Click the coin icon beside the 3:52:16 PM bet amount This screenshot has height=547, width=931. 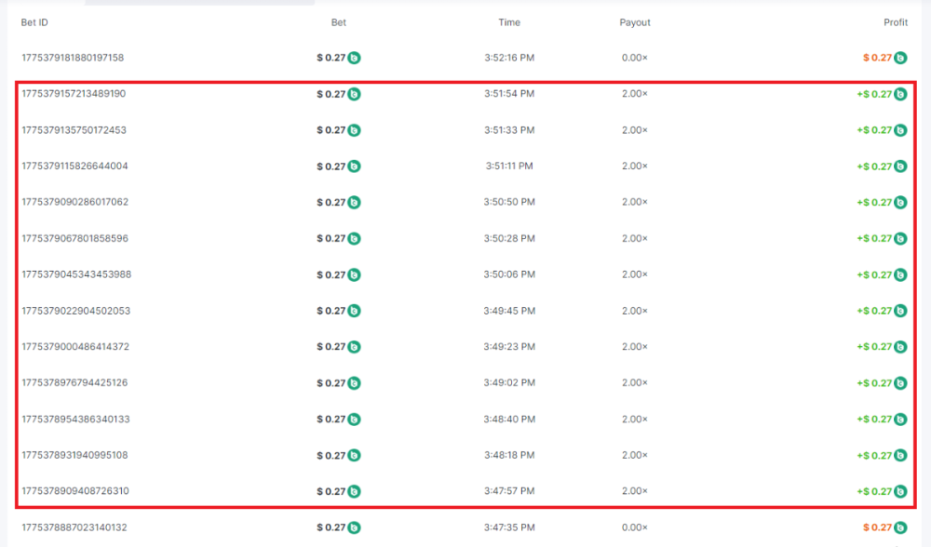coord(354,58)
